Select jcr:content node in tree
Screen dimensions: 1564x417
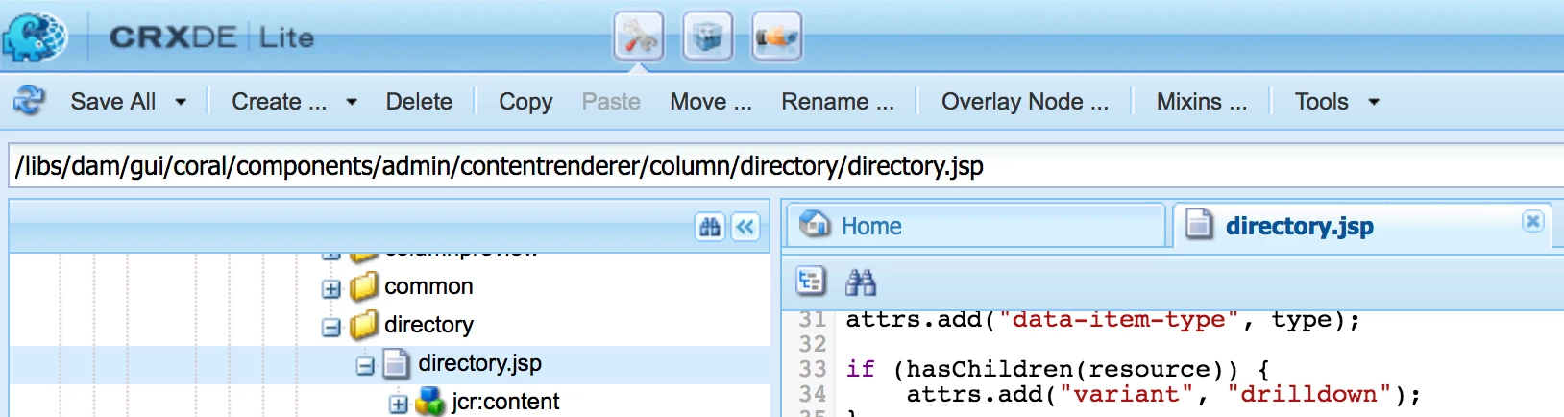(x=505, y=402)
